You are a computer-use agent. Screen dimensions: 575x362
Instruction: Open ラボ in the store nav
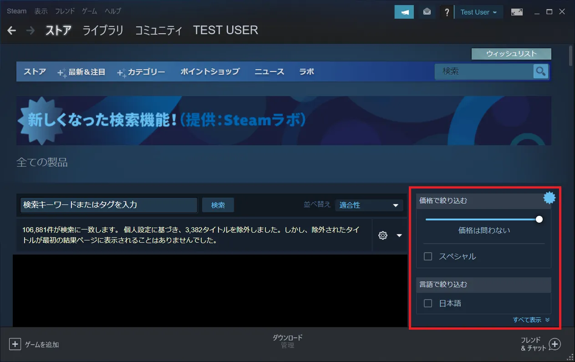click(x=306, y=71)
